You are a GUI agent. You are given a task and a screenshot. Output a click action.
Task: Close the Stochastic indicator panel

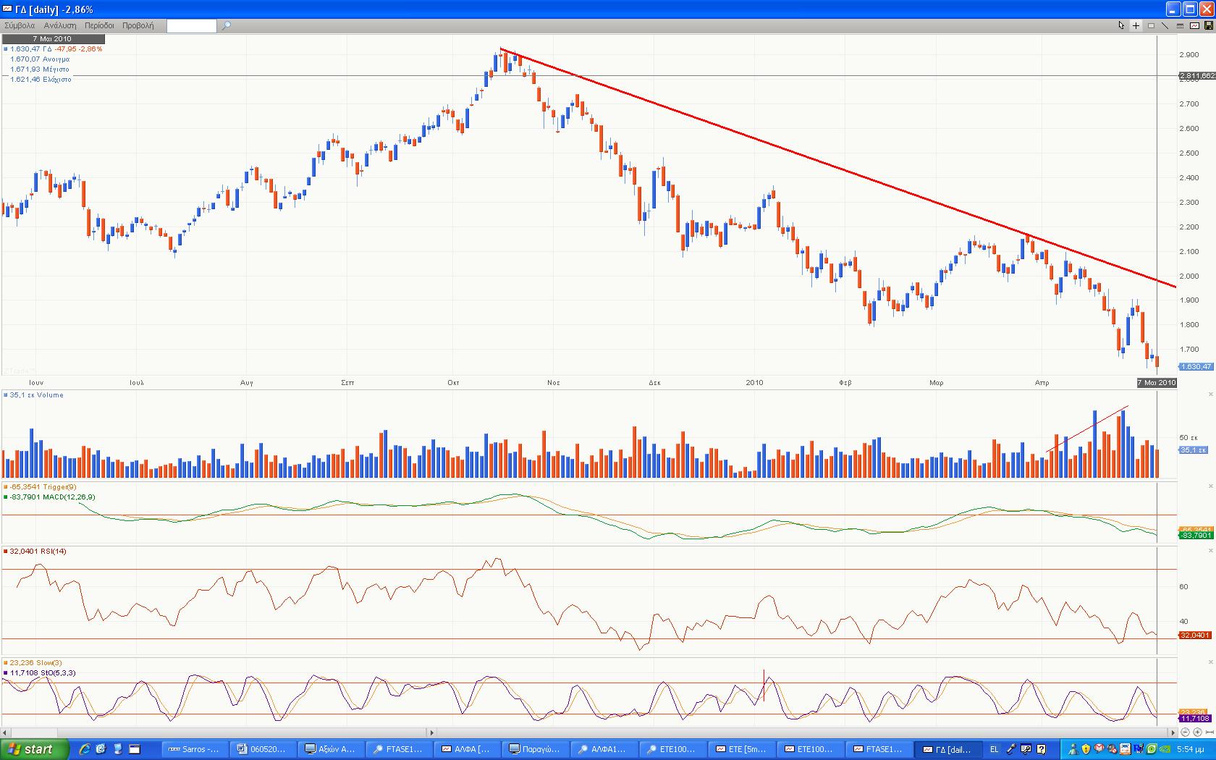pyautogui.click(x=1211, y=662)
